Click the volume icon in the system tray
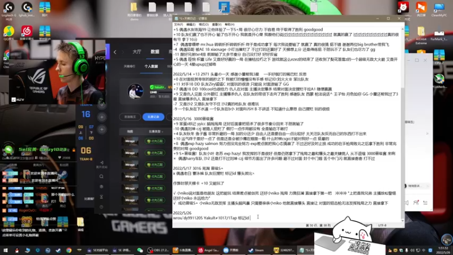Image resolution: width=453 pixels, height=255 pixels. (412, 250)
